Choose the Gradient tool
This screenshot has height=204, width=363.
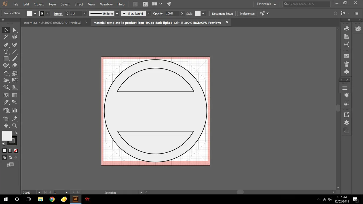(15, 95)
